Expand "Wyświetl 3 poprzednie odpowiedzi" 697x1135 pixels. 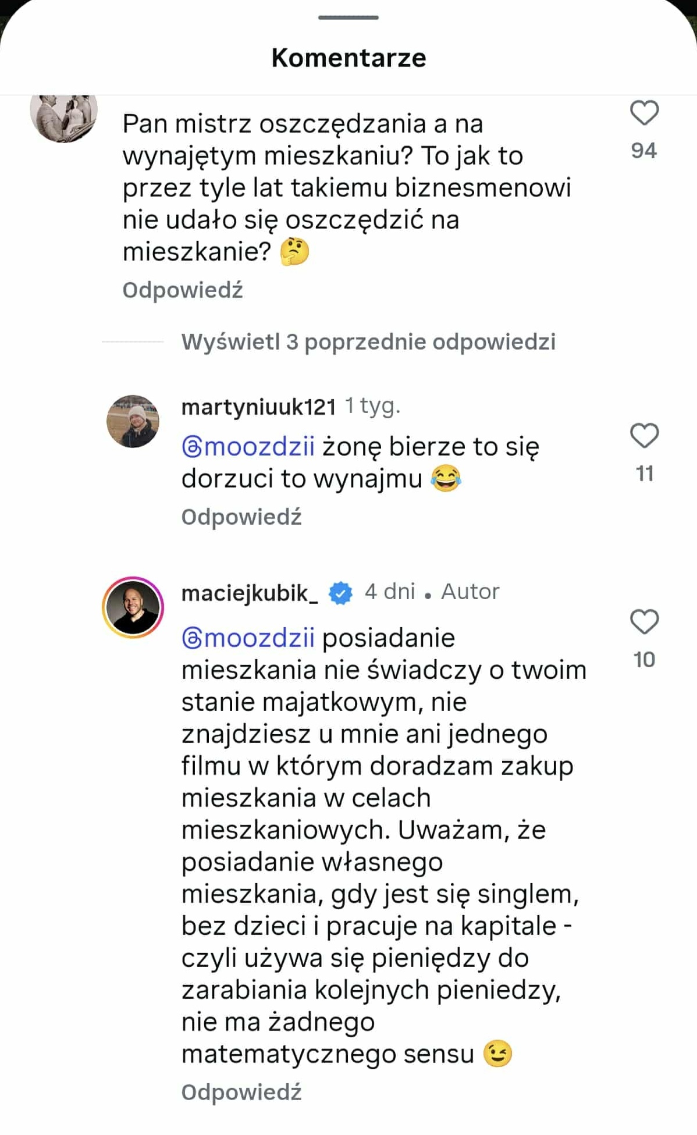[368, 342]
